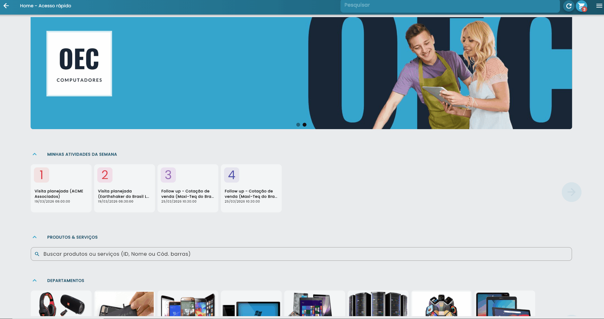Collapse the Minhas Atividades da Semana section
Viewport: 604px width, 319px height.
(35, 154)
